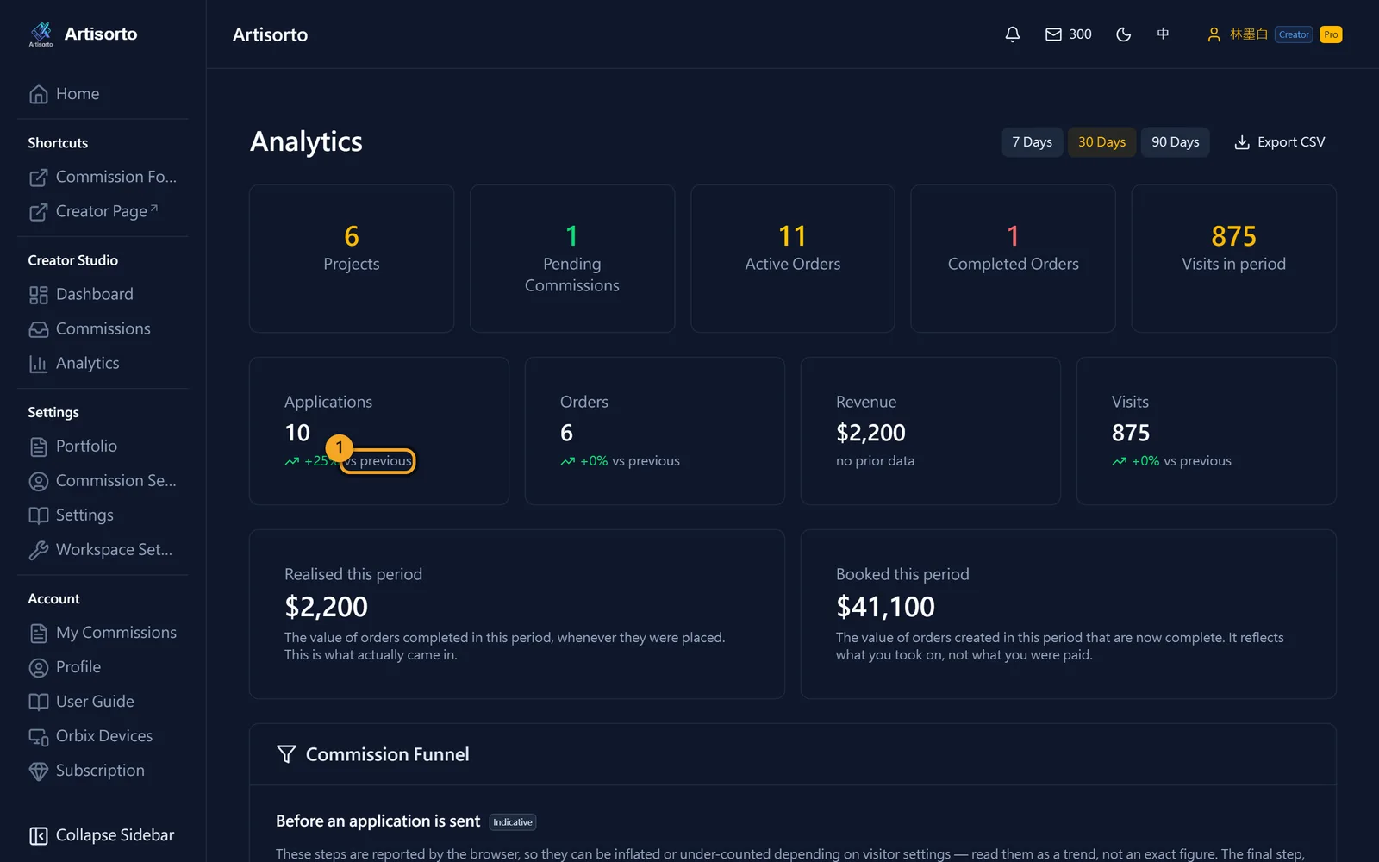Click the Orbix Devices icon
Viewport: 1379px width, 862px height.
(x=39, y=736)
